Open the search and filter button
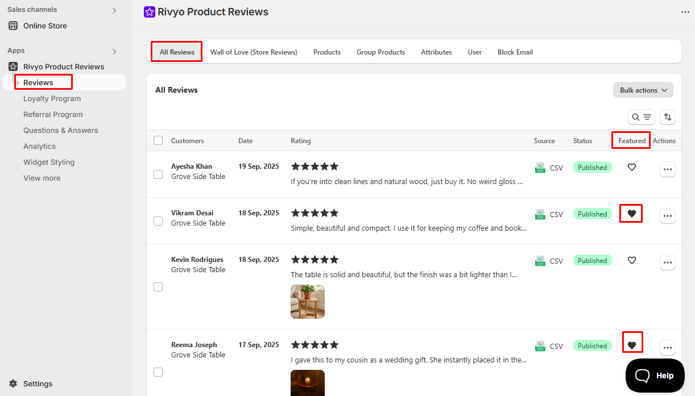The width and height of the screenshot is (695, 396). (x=642, y=117)
